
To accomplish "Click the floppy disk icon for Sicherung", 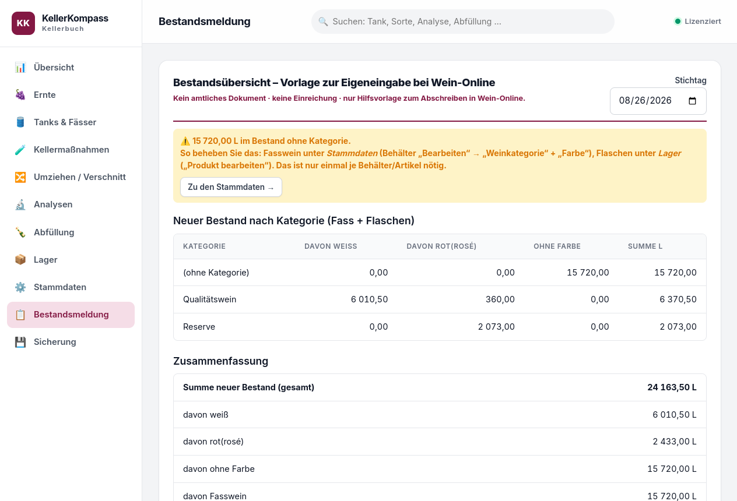I will tap(20, 342).
